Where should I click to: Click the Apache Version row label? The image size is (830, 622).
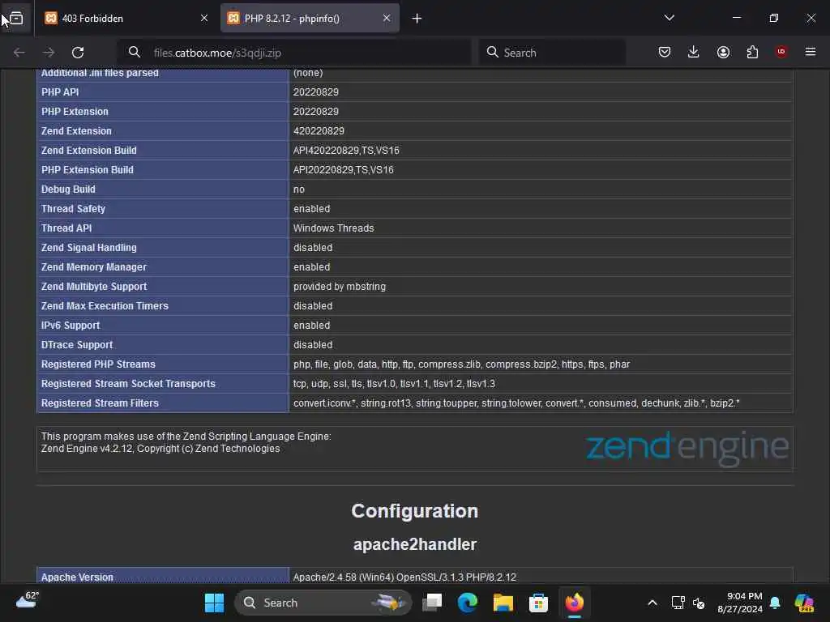pos(77,577)
